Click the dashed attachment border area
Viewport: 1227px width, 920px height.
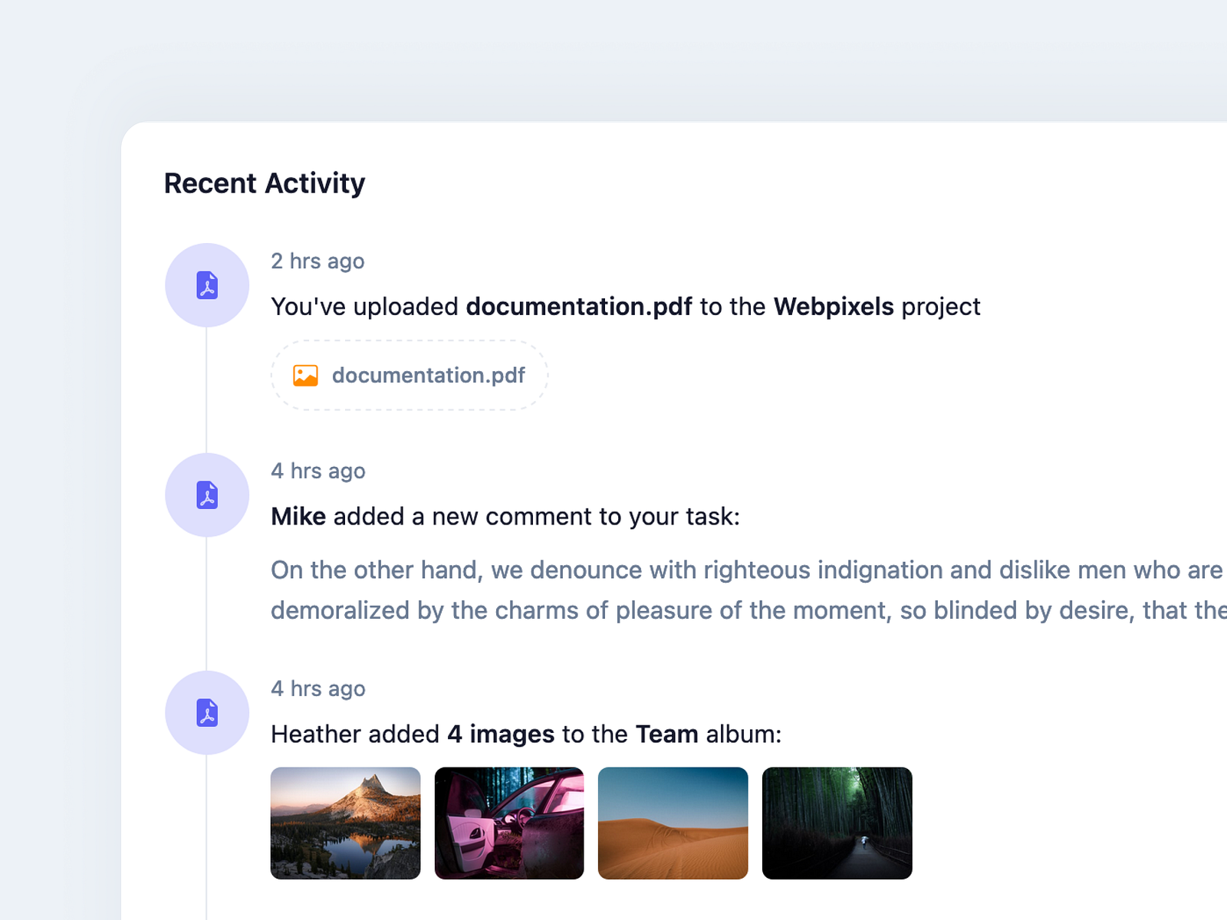[409, 375]
